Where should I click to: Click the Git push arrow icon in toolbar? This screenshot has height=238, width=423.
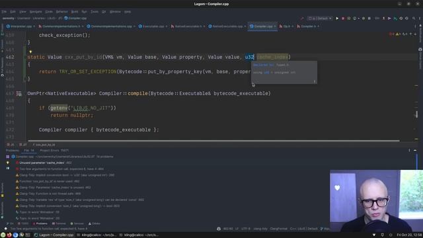click(395, 19)
